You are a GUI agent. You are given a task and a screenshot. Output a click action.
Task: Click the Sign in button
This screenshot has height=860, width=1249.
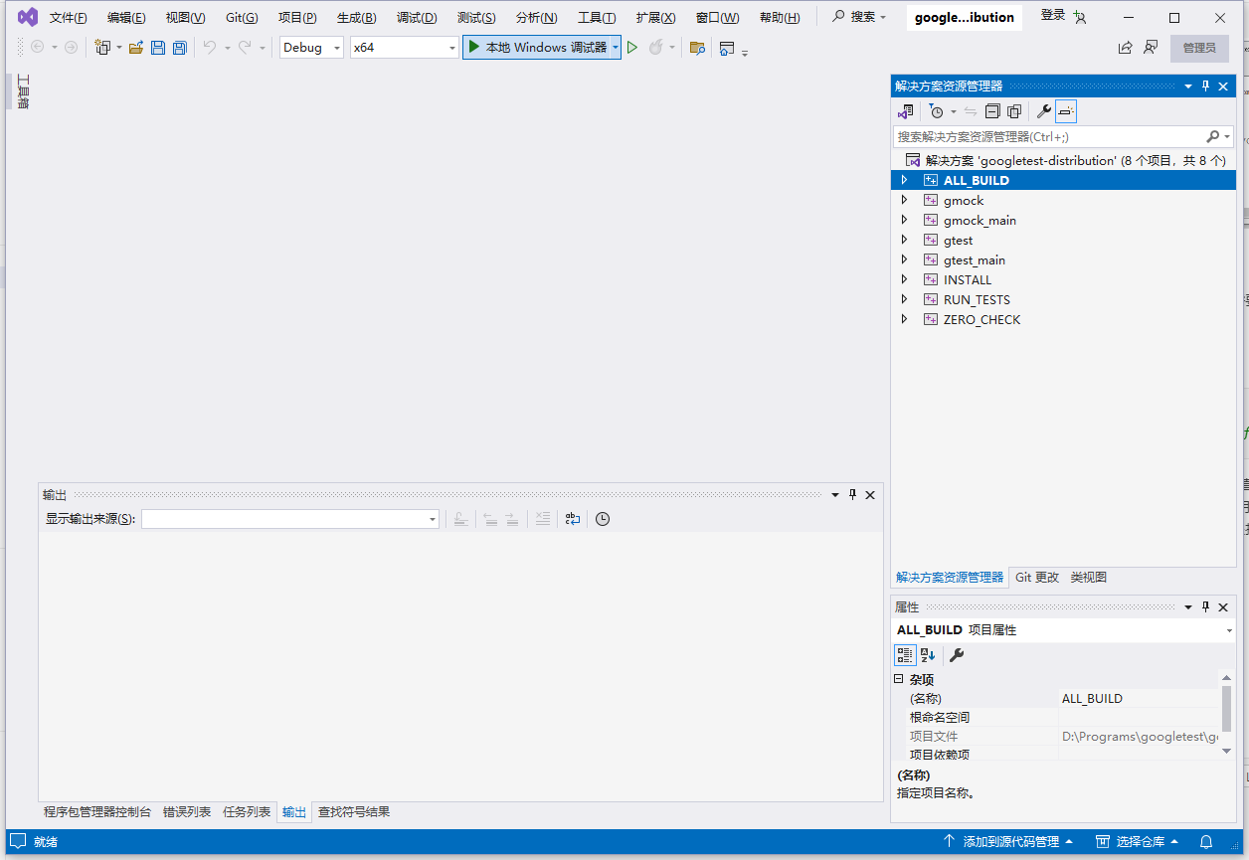[1063, 16]
